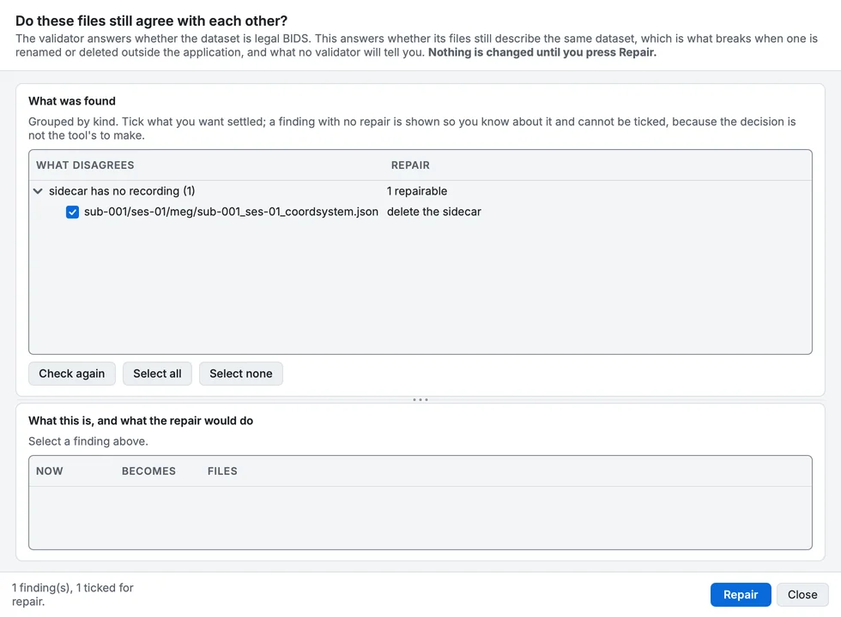The image size is (841, 617).
Task: Click the 'What was found' heading
Action: point(72,101)
